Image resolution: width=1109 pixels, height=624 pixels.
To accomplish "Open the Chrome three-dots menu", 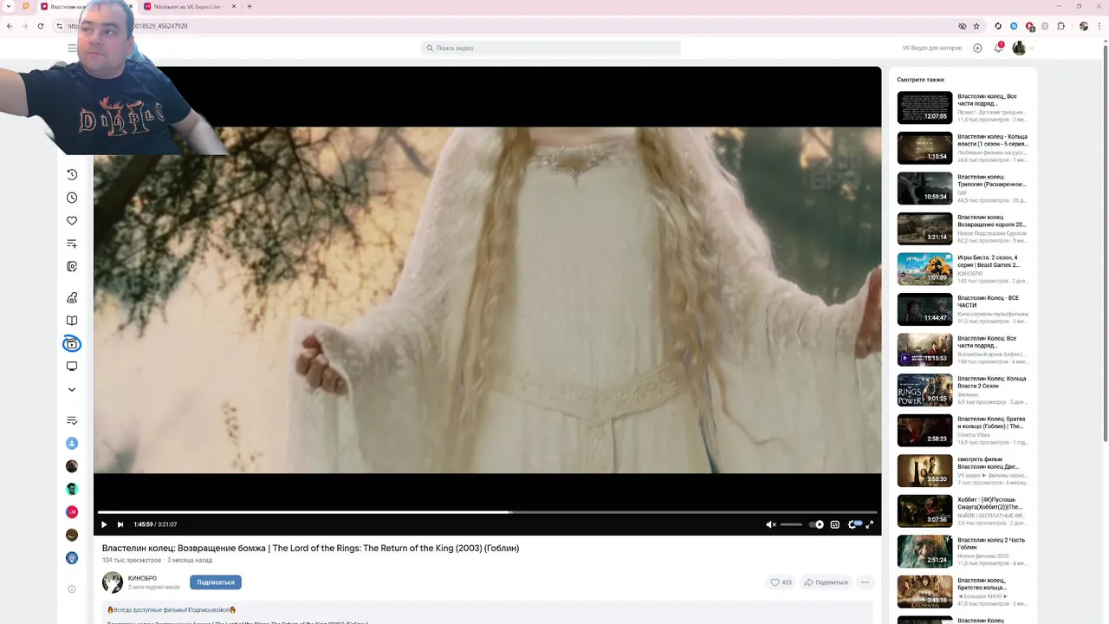I will [1099, 26].
